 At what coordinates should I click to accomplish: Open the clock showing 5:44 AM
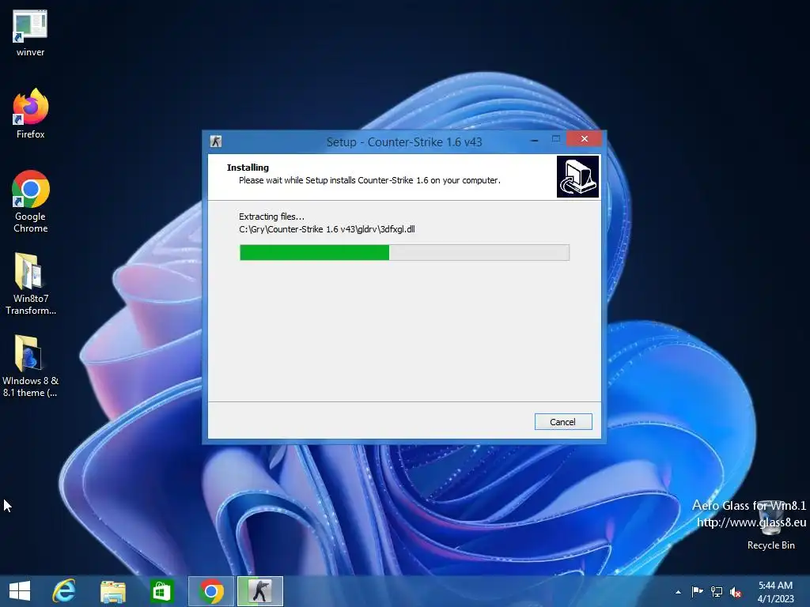[x=775, y=586]
